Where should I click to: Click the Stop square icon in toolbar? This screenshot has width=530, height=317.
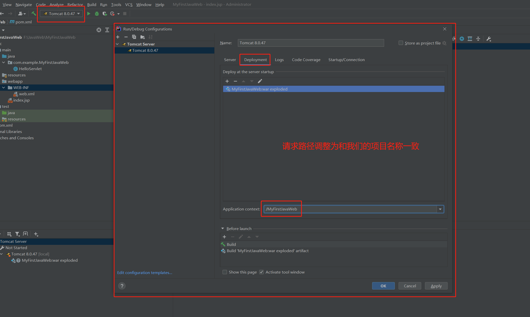pos(125,14)
